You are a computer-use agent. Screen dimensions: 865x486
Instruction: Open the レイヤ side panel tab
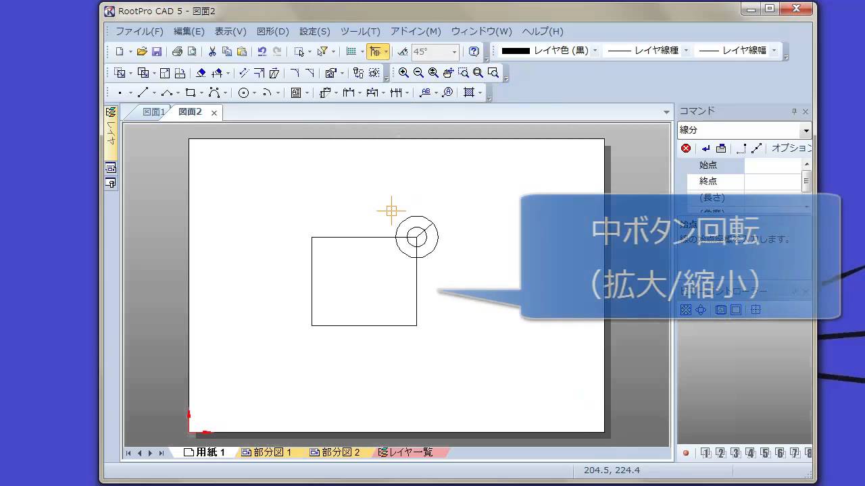(111, 132)
